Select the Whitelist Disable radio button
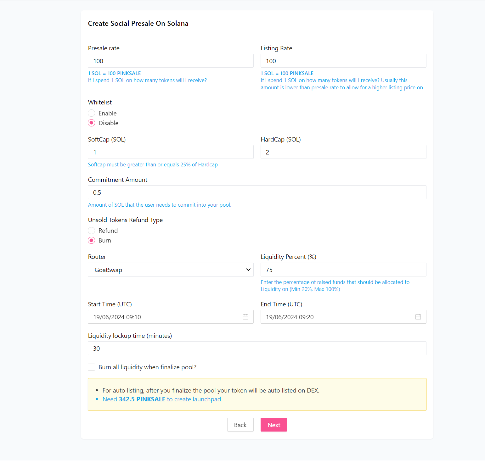The image size is (485, 463). (x=92, y=123)
